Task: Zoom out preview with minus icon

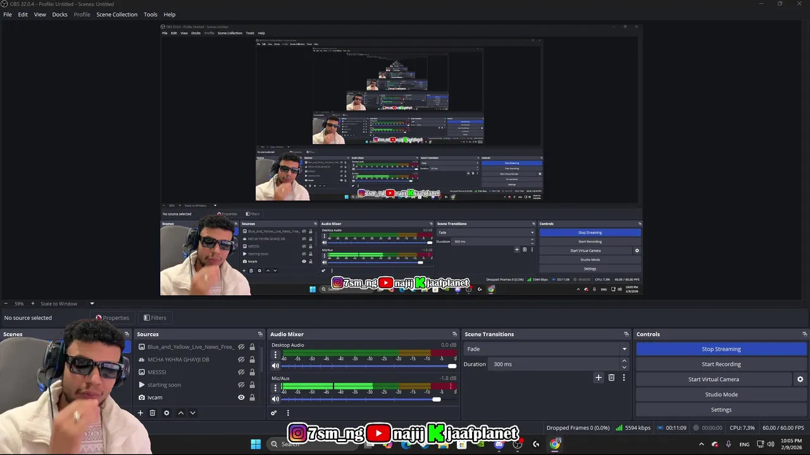Action: point(6,303)
